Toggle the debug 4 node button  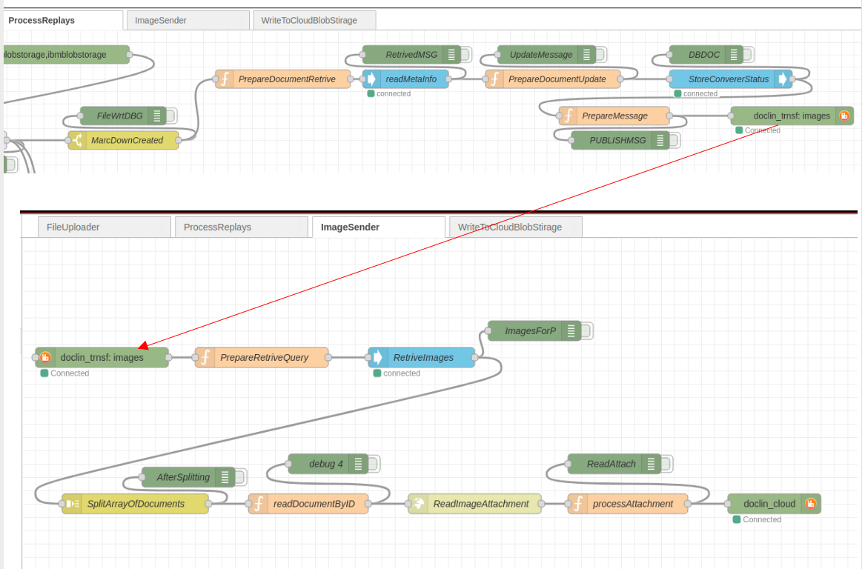pos(374,465)
